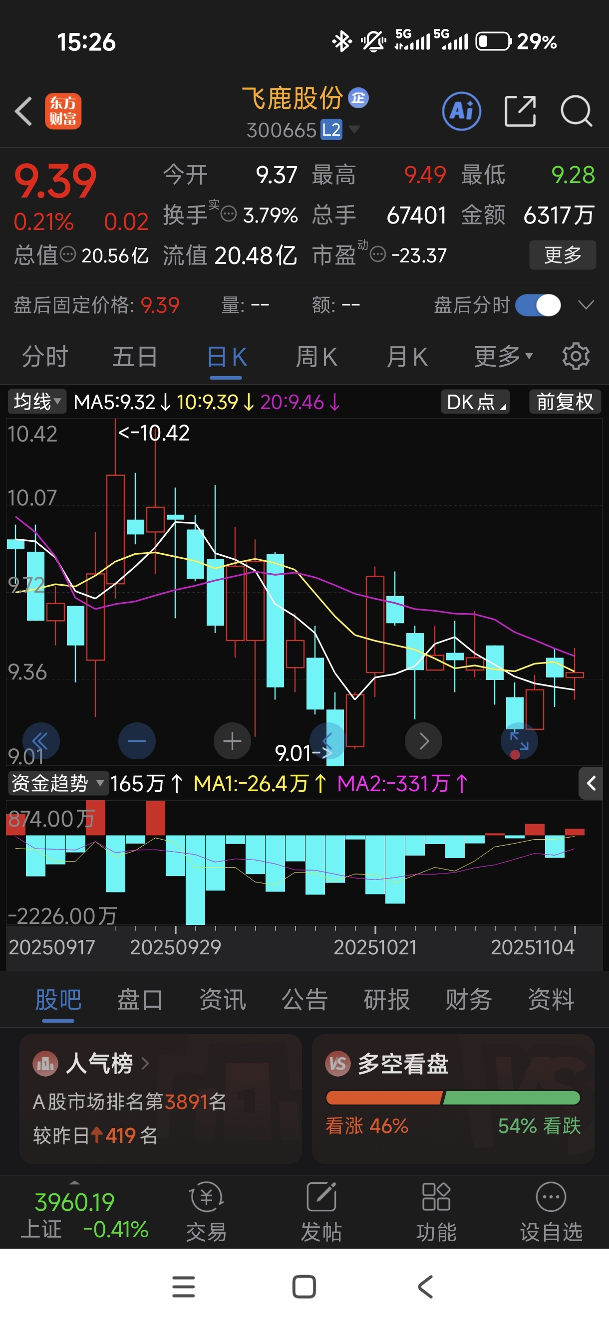Open chart settings gear icon
Image resolution: width=609 pixels, height=1325 pixels.
click(576, 356)
